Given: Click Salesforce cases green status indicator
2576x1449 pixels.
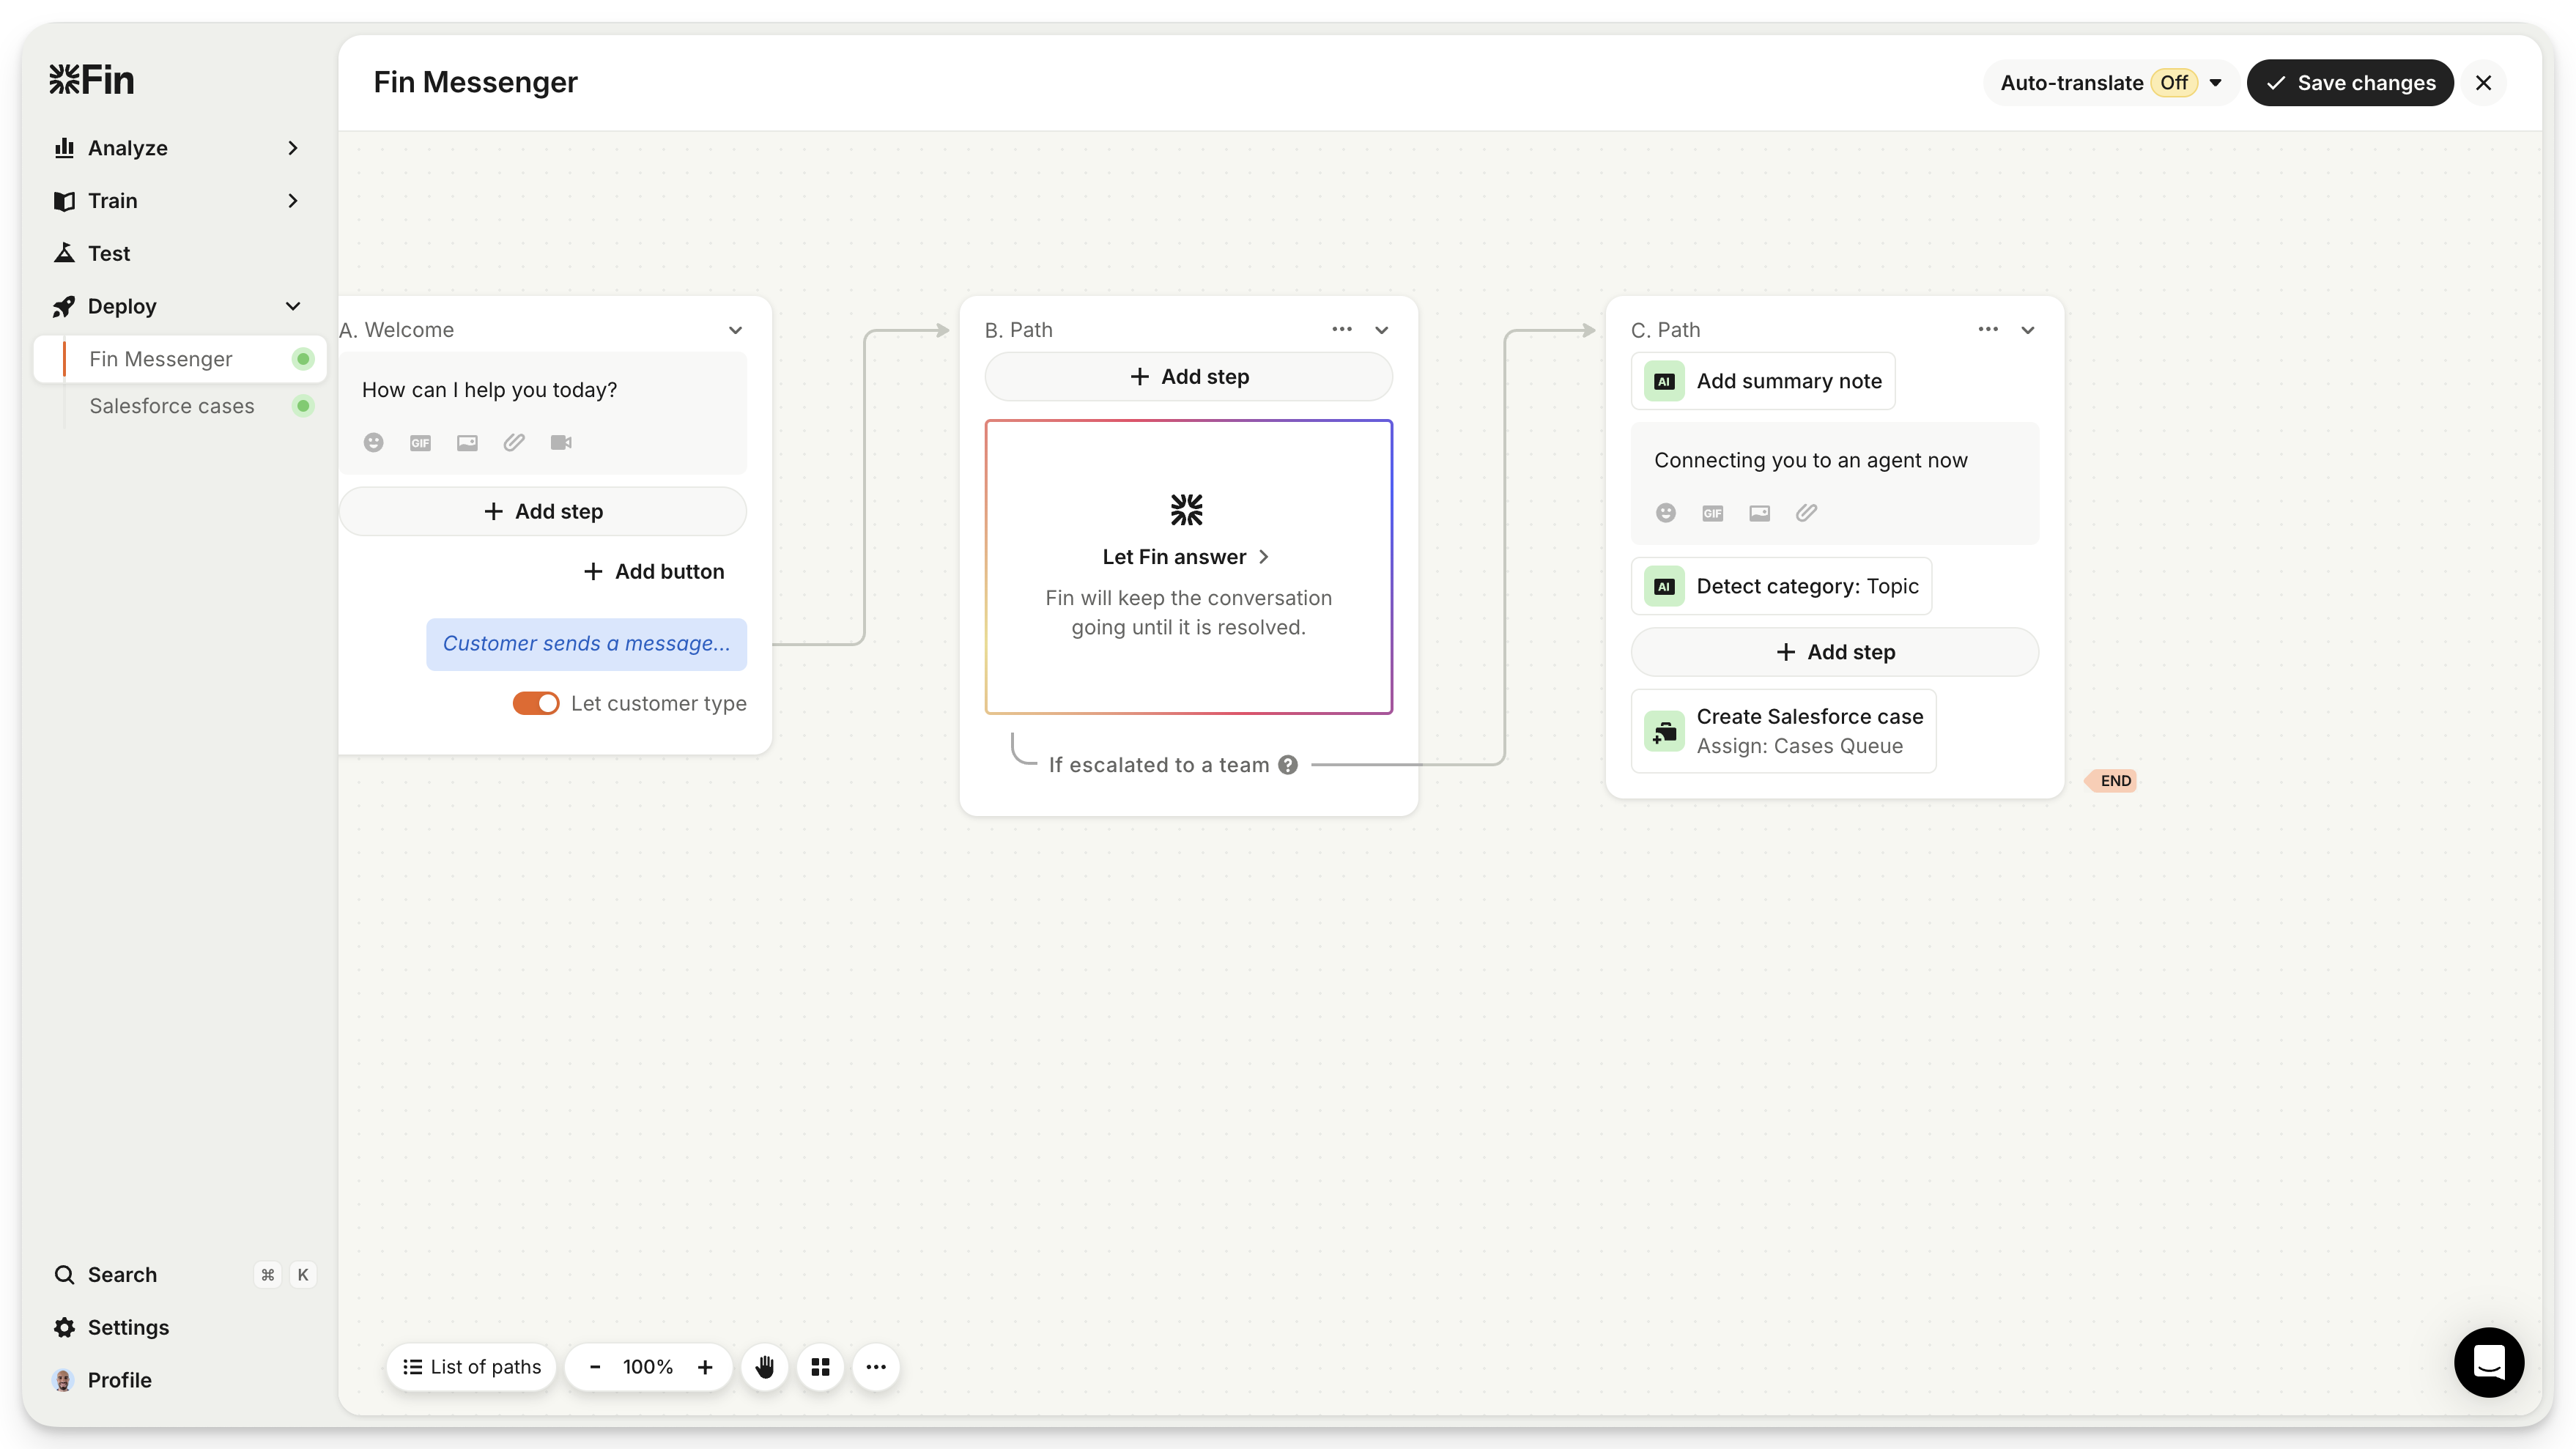Looking at the screenshot, I should click(303, 406).
